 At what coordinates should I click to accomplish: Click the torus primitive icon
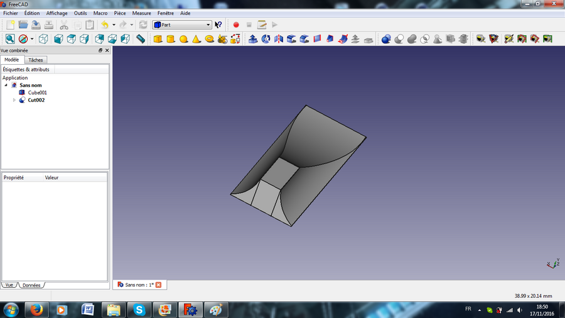[210, 39]
